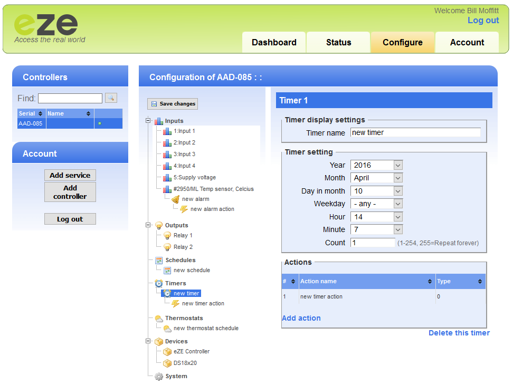Screen dimensions: 513x385
Task: Click the box icon for eZE Controller
Action: pyautogui.click(x=167, y=352)
